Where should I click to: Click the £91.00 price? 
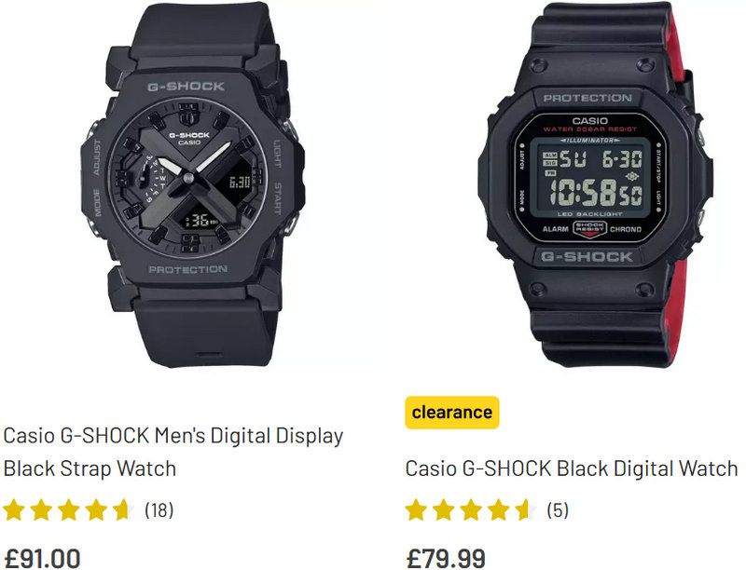coord(42,558)
